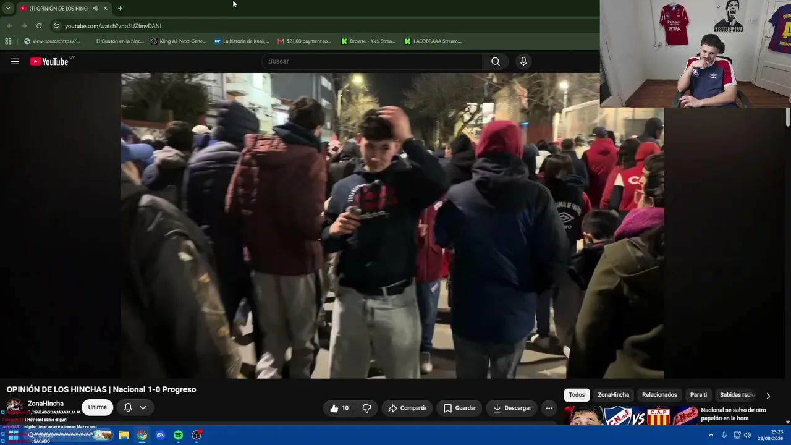Image resolution: width=791 pixels, height=445 pixels.
Task: Open system tray volume control
Action: point(748,435)
